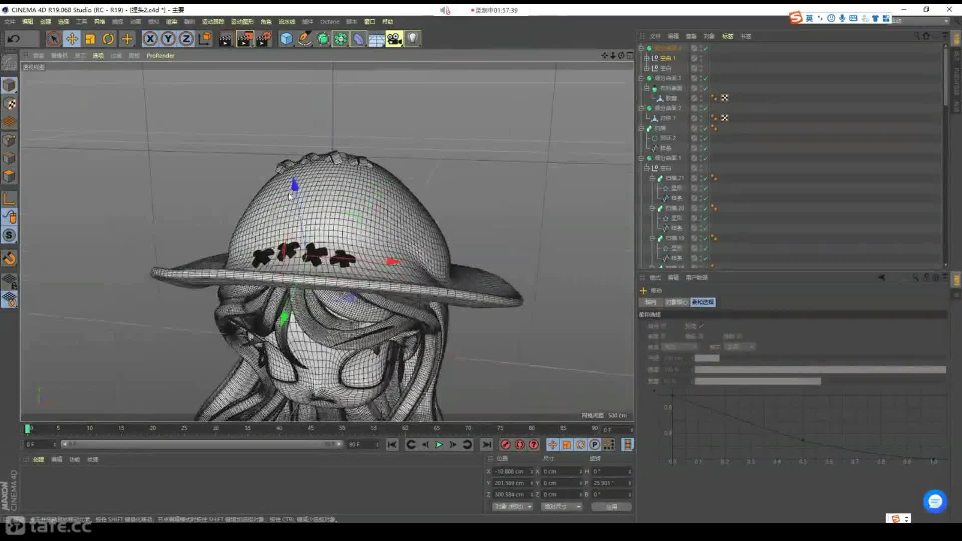
Task: Collapse 扫描.19 tree item
Action: pyautogui.click(x=652, y=238)
